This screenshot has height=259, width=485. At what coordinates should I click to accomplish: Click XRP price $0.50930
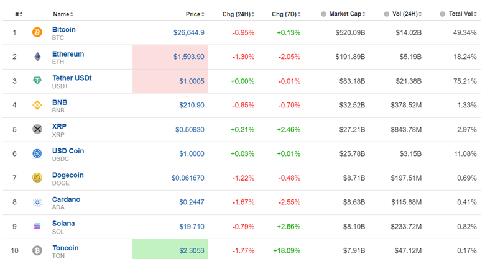(190, 129)
